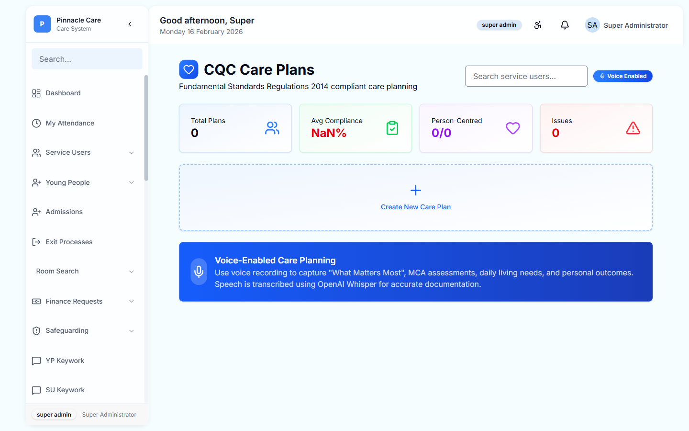Click the CQC Care Plans heart icon

189,69
